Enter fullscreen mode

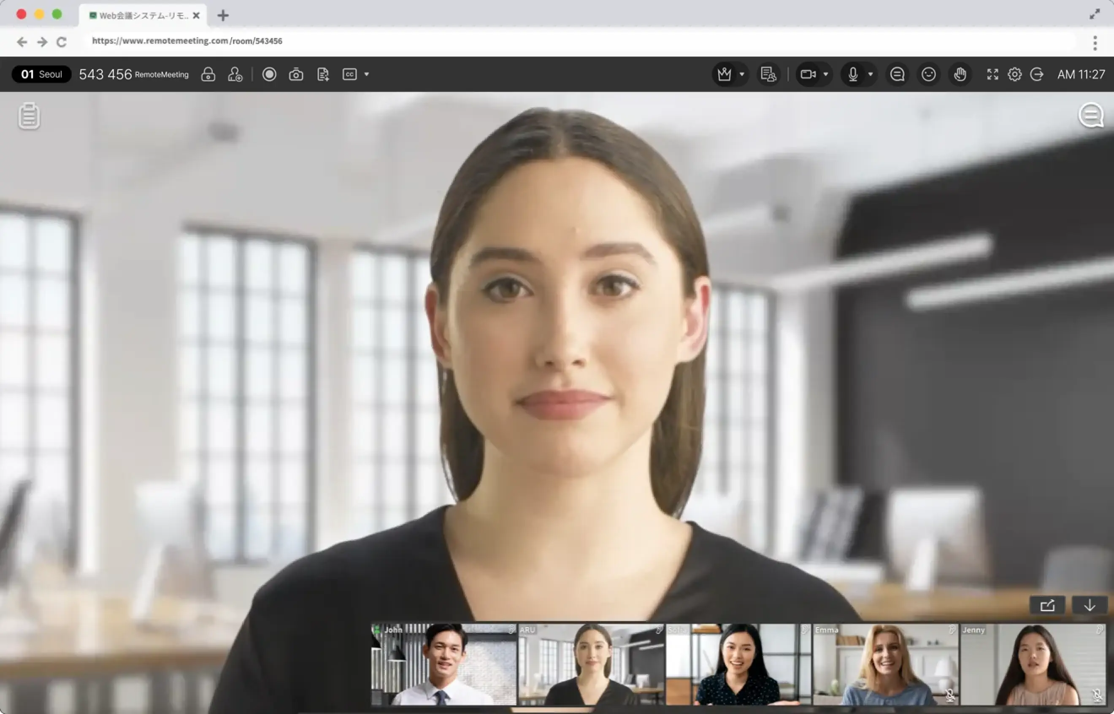tap(992, 74)
